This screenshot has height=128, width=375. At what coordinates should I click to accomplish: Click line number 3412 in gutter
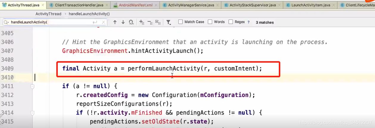click(x=7, y=95)
